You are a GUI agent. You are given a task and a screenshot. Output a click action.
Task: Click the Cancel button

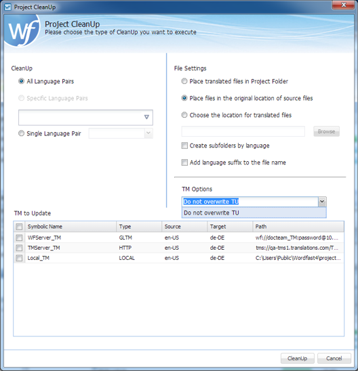334,358
